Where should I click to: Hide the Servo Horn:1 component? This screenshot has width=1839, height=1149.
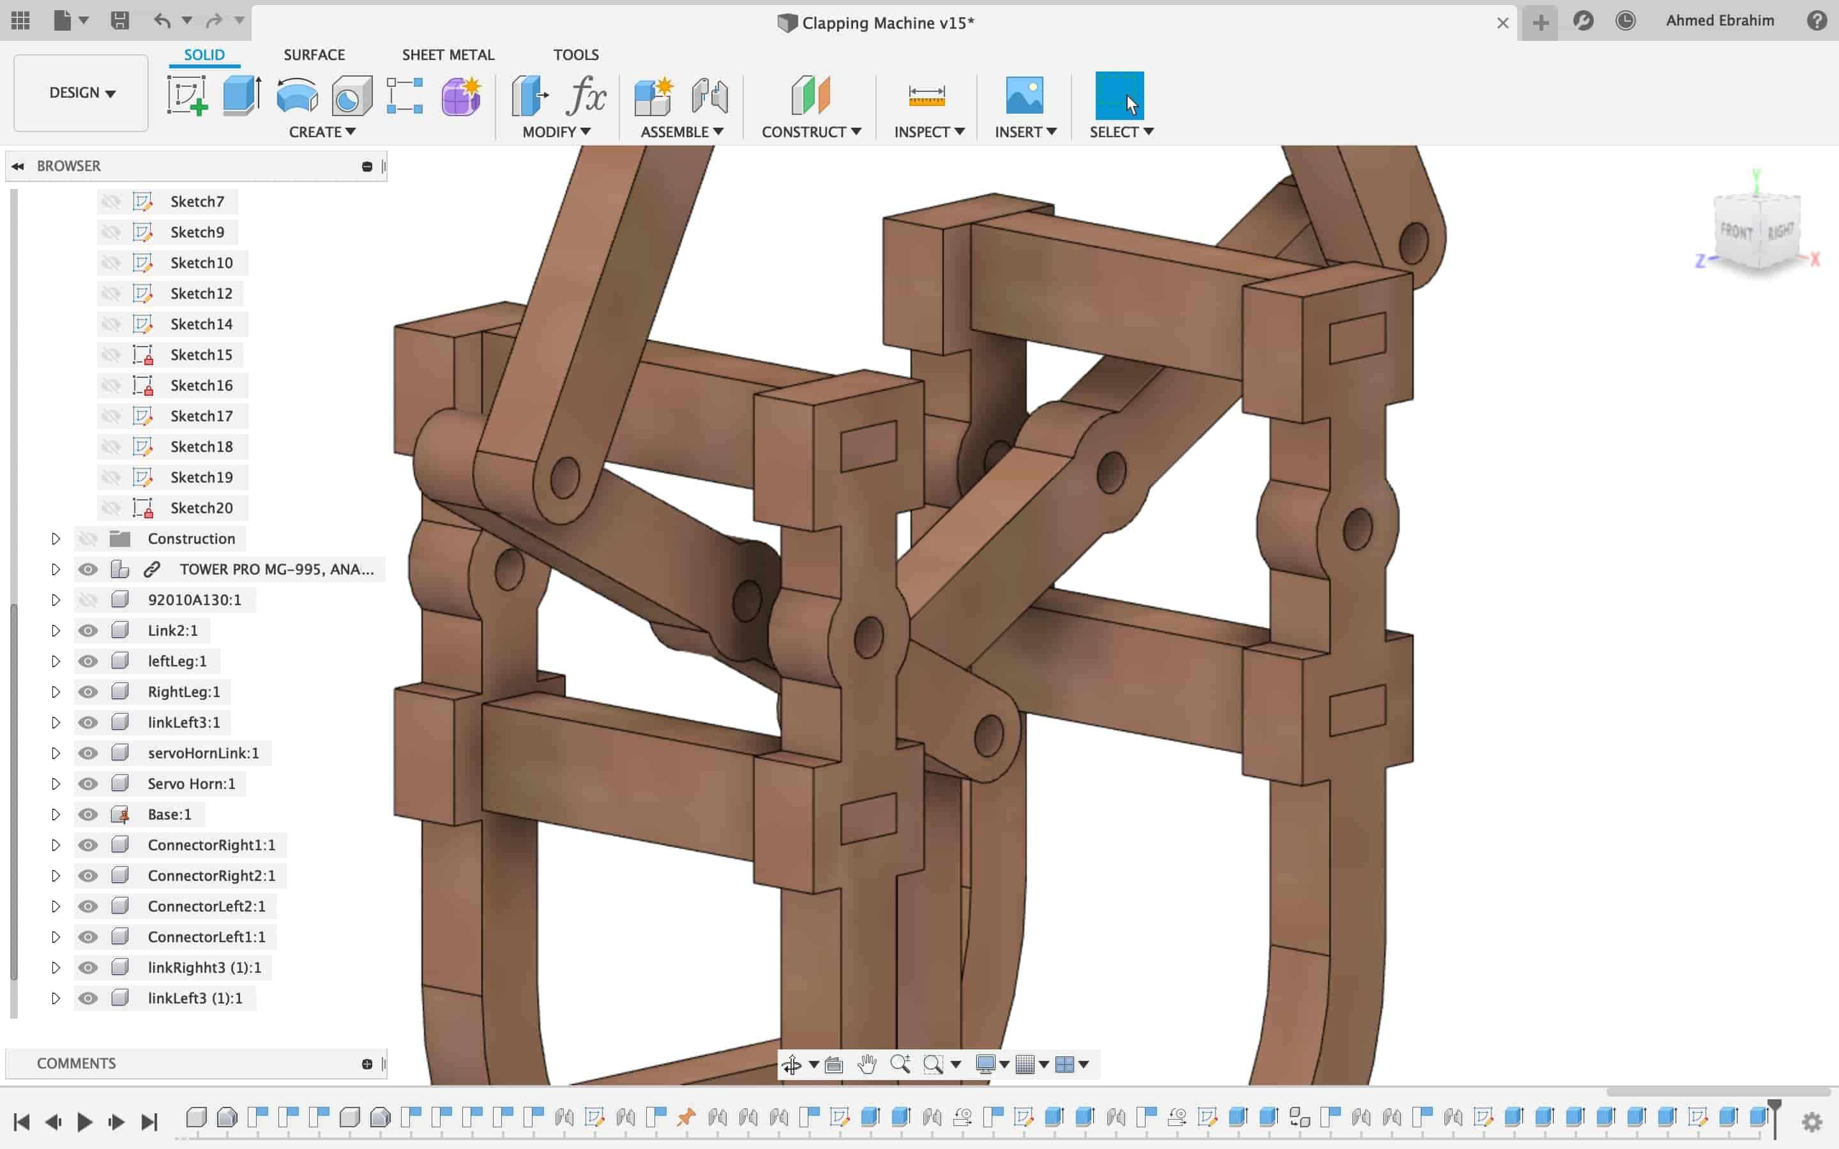(x=88, y=783)
